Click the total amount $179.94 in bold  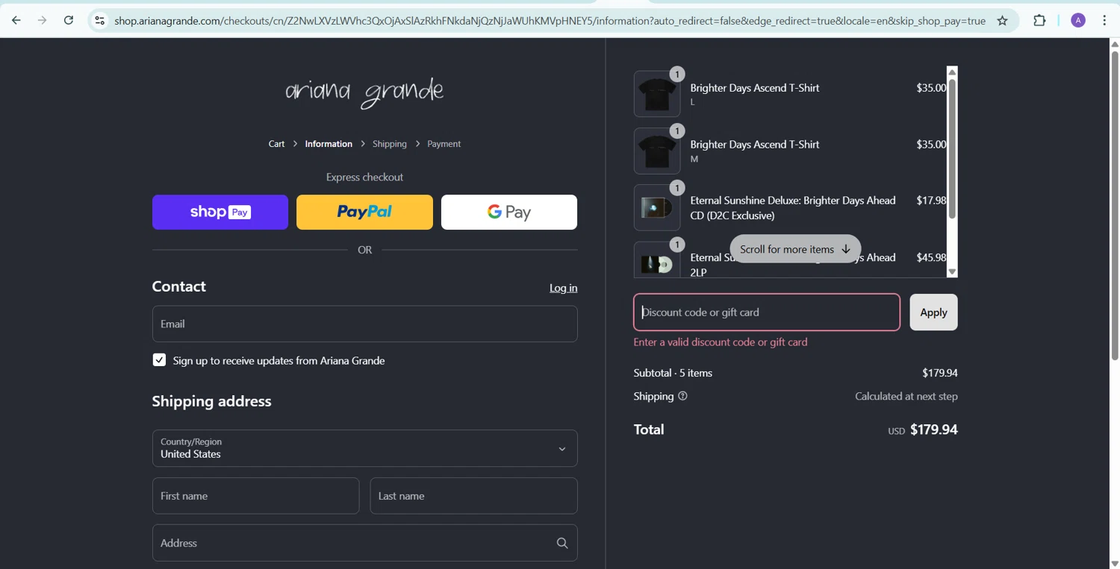click(934, 430)
